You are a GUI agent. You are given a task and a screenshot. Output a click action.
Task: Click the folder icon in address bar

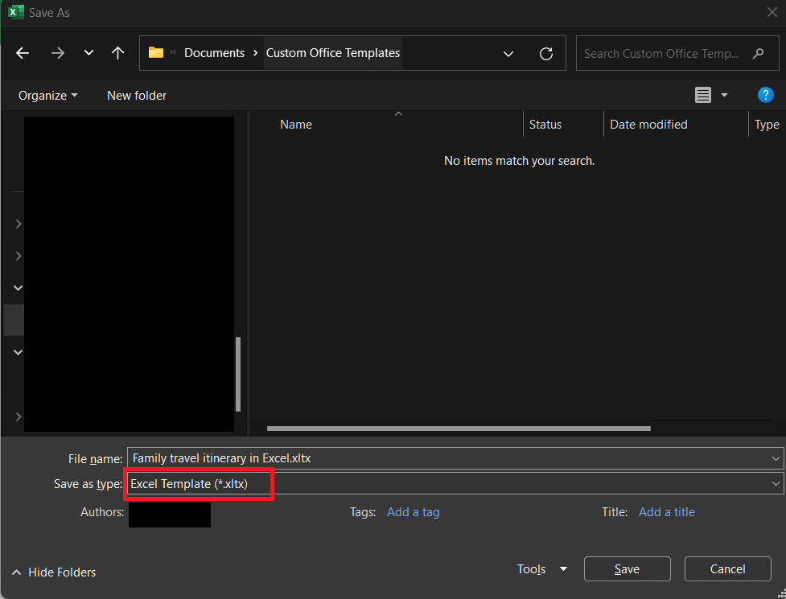click(x=156, y=52)
